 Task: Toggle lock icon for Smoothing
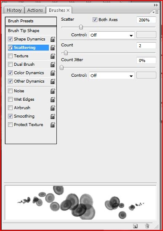[x=53, y=116]
